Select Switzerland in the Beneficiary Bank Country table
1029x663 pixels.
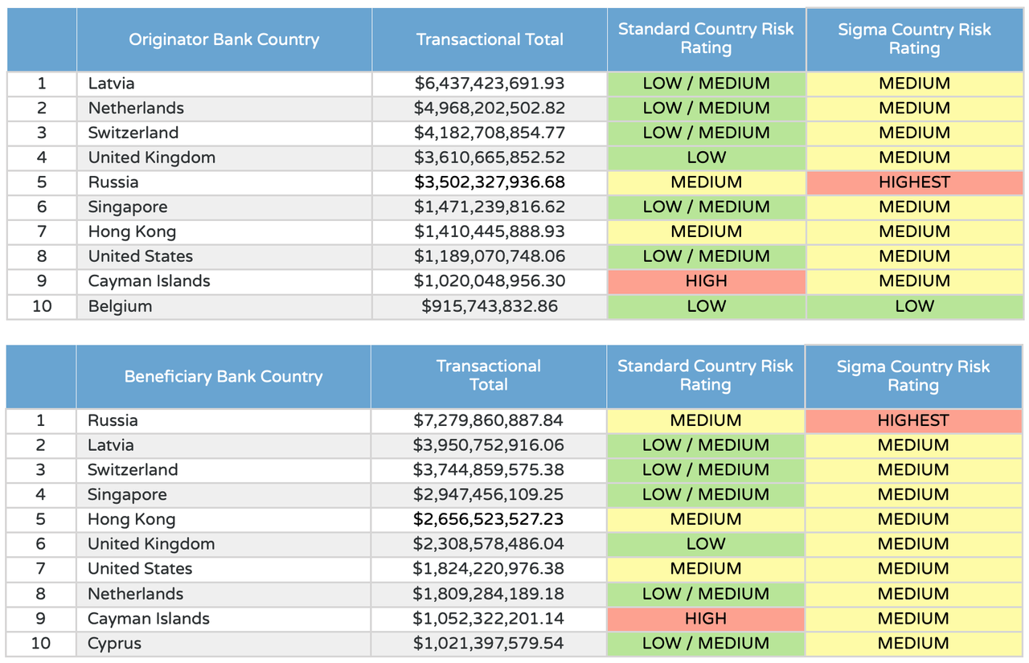(x=223, y=470)
